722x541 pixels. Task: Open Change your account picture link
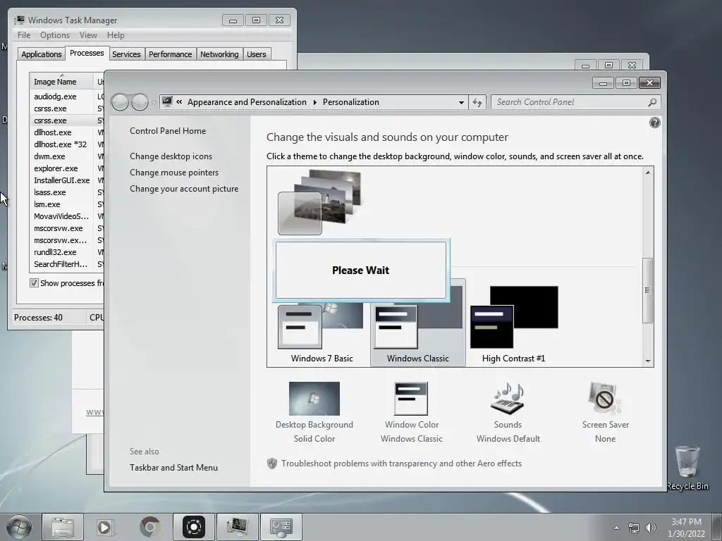click(x=184, y=188)
